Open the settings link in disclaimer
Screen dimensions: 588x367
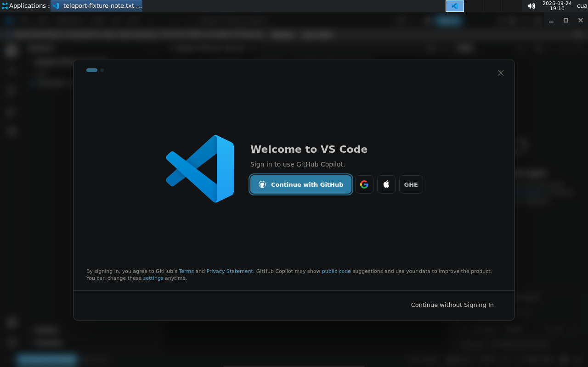(x=153, y=278)
